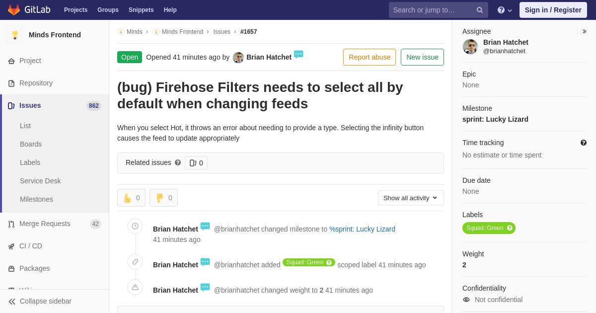Open Projects menu in top bar
Image resolution: width=596 pixels, height=313 pixels.
tap(75, 10)
